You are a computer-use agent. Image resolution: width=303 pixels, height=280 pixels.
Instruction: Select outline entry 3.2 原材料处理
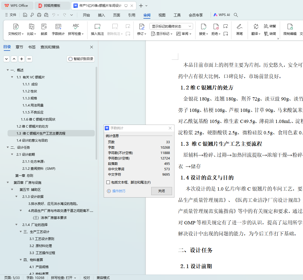(x=41, y=246)
